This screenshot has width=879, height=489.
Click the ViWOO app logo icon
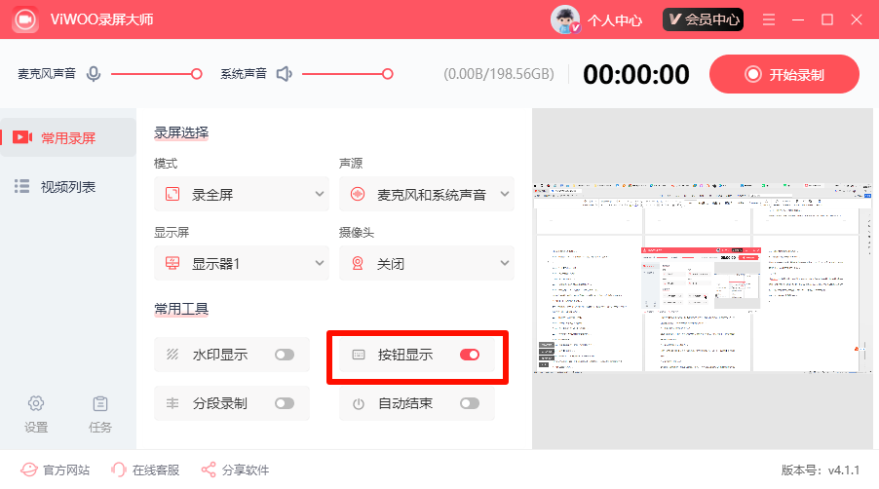pos(24,19)
